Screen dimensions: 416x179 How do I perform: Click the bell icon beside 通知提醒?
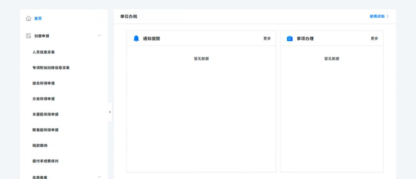pyautogui.click(x=136, y=38)
